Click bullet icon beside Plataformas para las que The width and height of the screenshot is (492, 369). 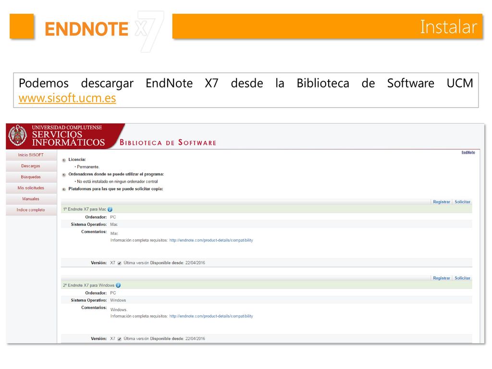click(64, 189)
